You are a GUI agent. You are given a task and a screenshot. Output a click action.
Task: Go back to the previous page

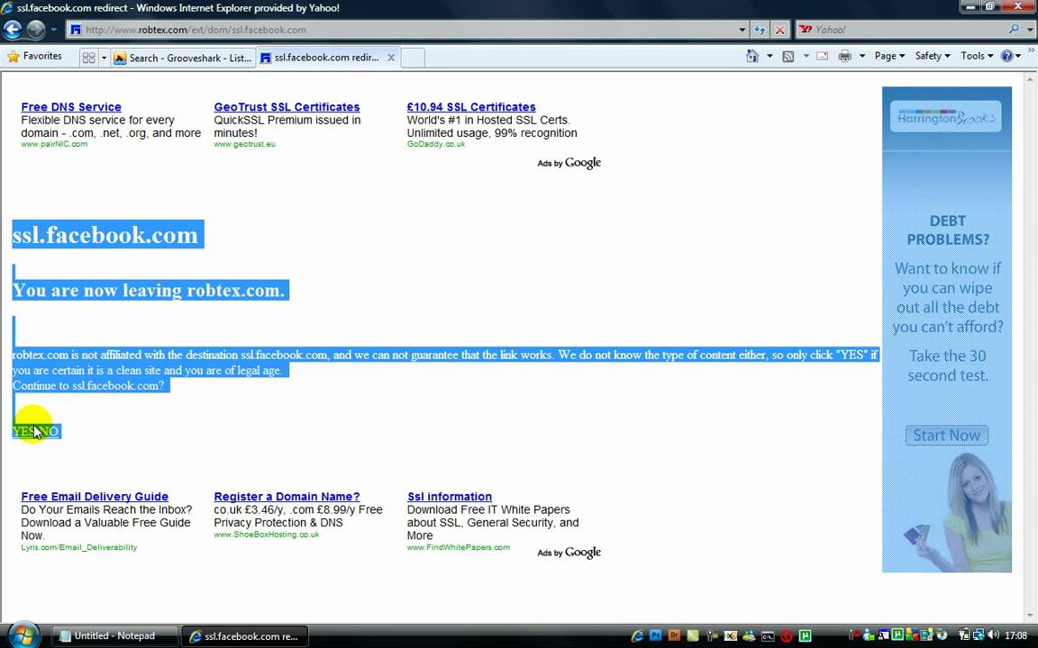(12, 30)
